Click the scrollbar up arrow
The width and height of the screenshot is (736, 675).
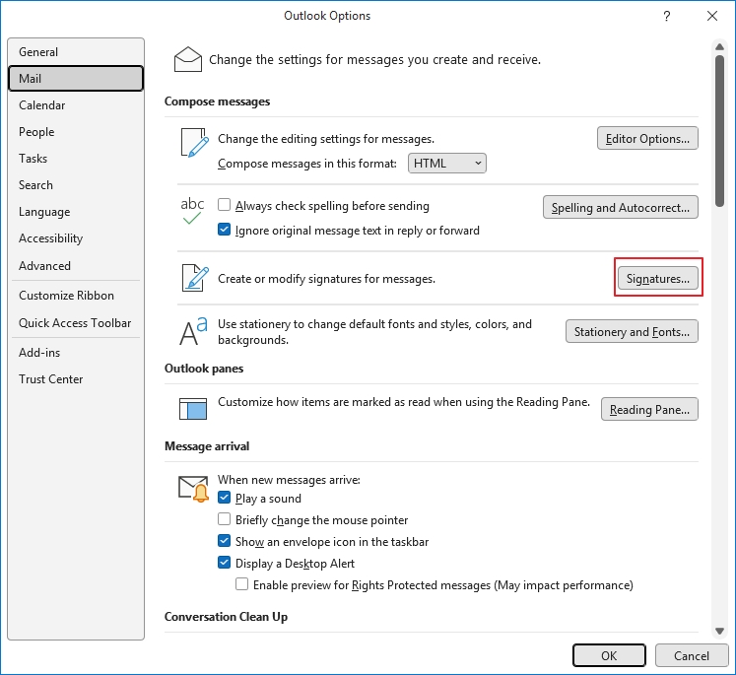(x=719, y=46)
